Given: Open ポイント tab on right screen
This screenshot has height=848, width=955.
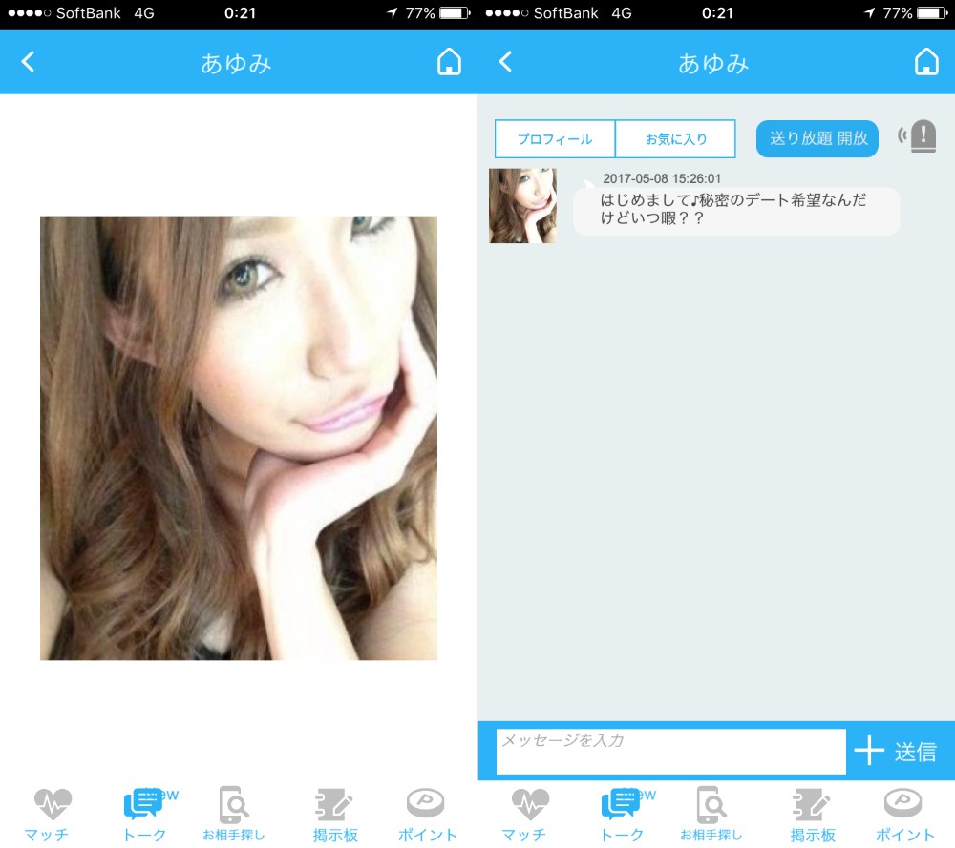Looking at the screenshot, I should click(x=904, y=815).
